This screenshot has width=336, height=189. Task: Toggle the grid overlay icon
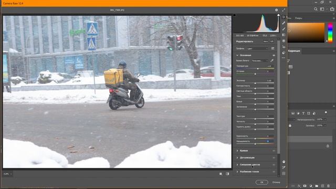pyautogui.click(x=283, y=173)
